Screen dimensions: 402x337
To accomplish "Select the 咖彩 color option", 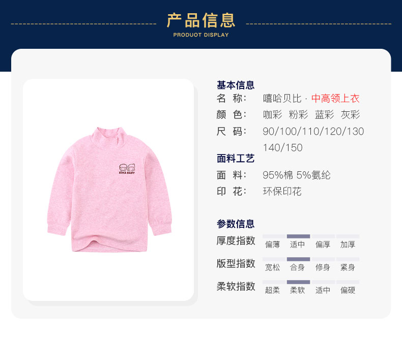I will pos(272,114).
